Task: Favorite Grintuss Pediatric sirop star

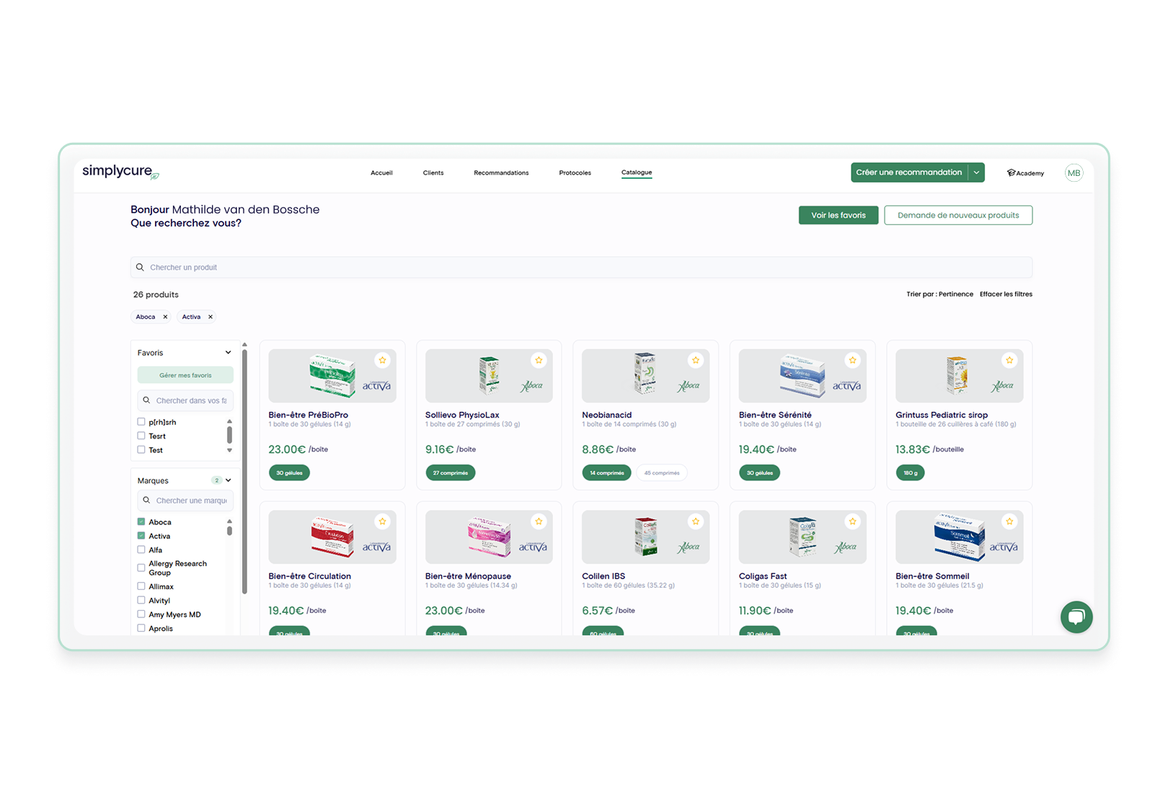Action: point(1009,361)
